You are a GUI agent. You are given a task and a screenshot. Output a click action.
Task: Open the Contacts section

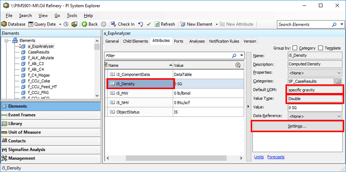51,141
